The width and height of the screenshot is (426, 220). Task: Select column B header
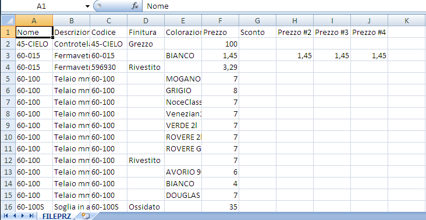(71, 20)
